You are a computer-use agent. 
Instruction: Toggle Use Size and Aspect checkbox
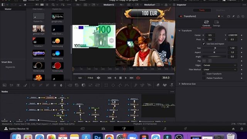coord(204,44)
